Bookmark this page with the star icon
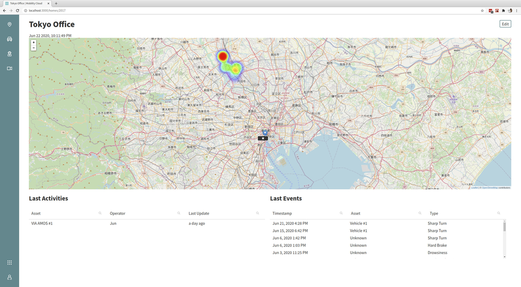Screen dimensions: 521x287 (x=482, y=10)
